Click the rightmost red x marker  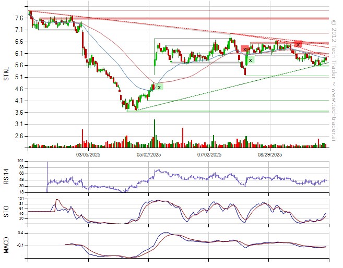pyautogui.click(x=298, y=44)
